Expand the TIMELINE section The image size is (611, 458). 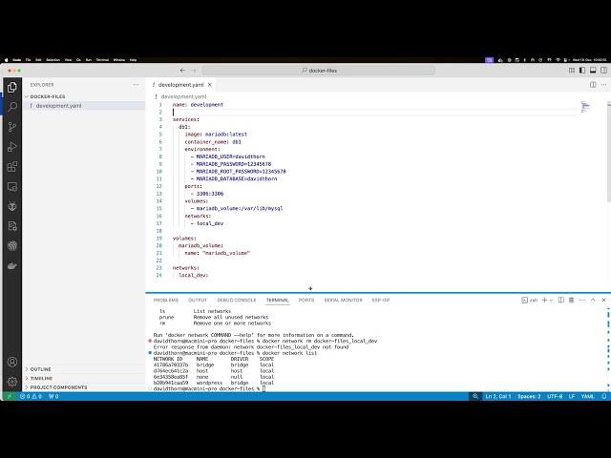tap(83, 378)
